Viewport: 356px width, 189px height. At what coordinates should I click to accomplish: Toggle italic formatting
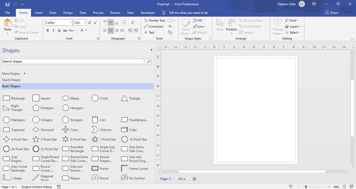pos(53,30)
